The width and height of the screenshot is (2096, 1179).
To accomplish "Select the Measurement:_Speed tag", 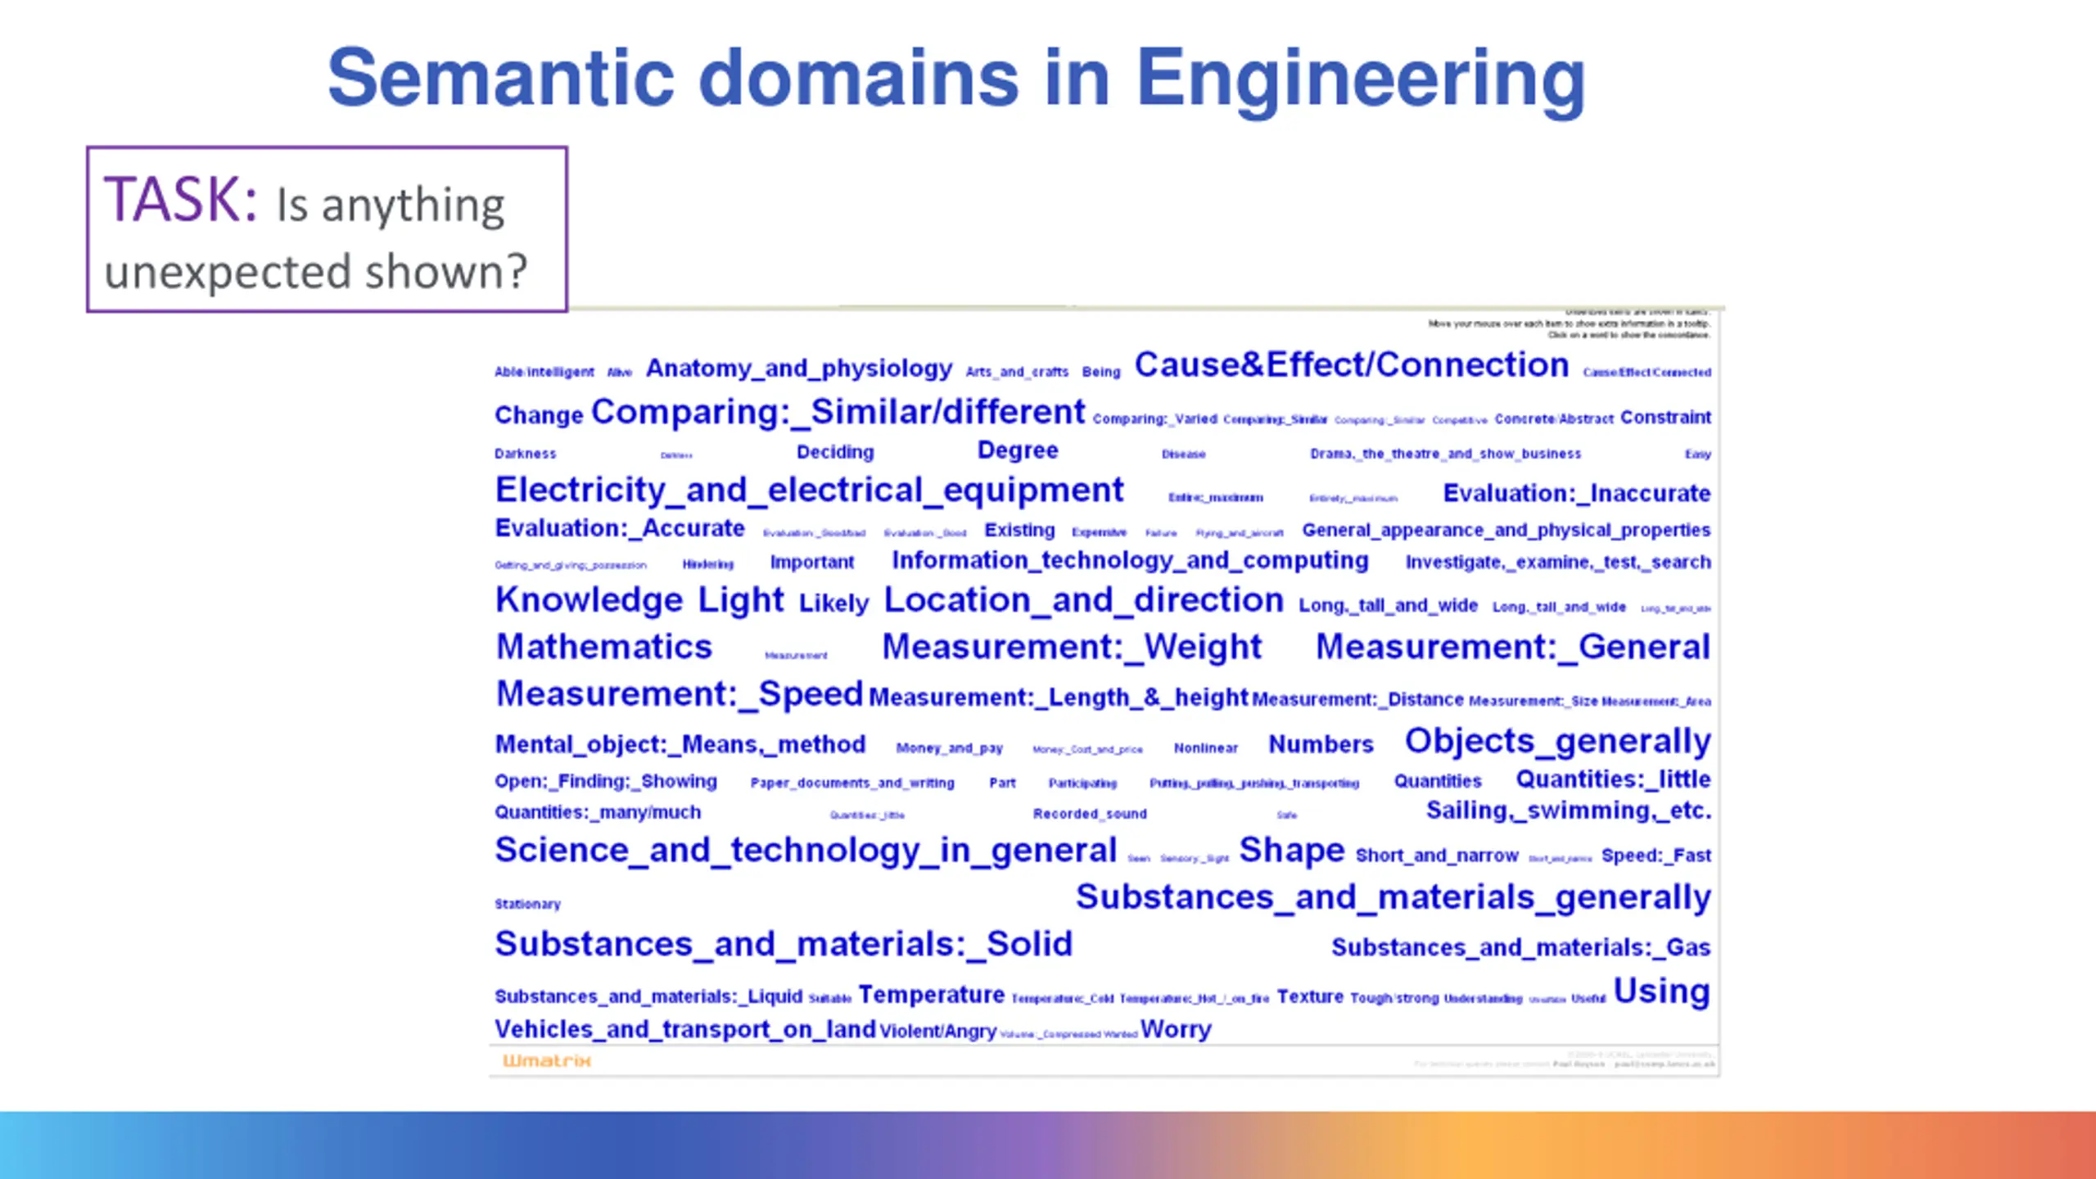I will point(680,693).
